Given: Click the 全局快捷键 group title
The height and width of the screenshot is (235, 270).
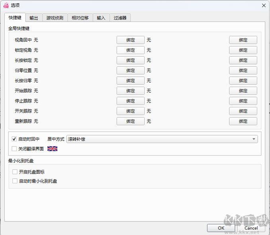Looking at the screenshot, I should click(x=19, y=28).
